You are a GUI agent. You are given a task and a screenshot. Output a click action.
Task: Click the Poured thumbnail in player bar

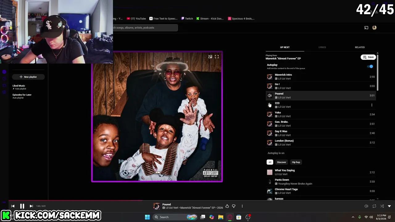point(156,206)
